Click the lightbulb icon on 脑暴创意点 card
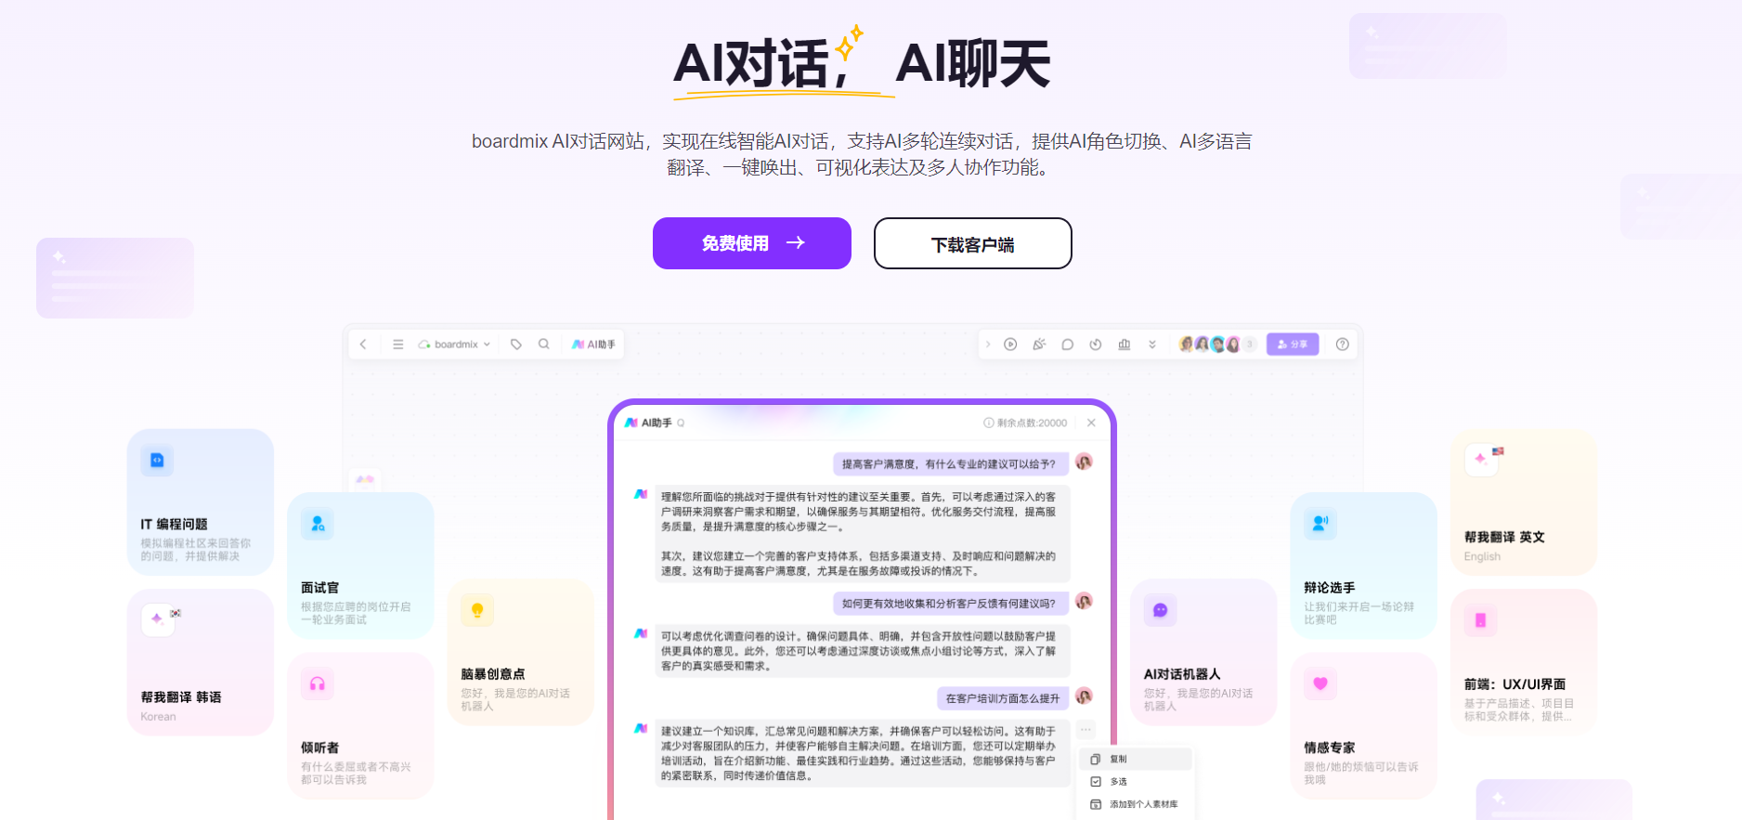The height and width of the screenshot is (820, 1742). coord(477,611)
